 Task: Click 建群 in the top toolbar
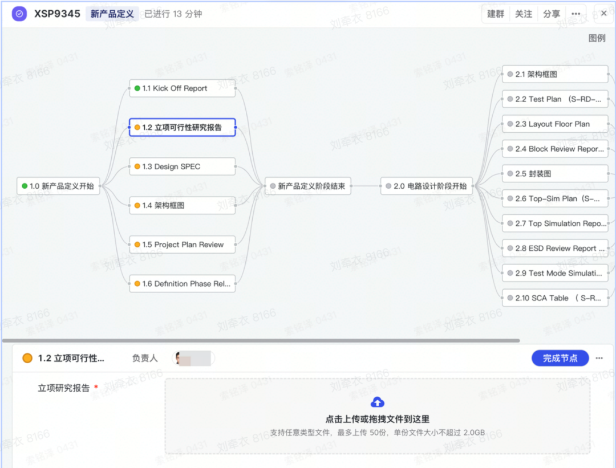point(496,14)
